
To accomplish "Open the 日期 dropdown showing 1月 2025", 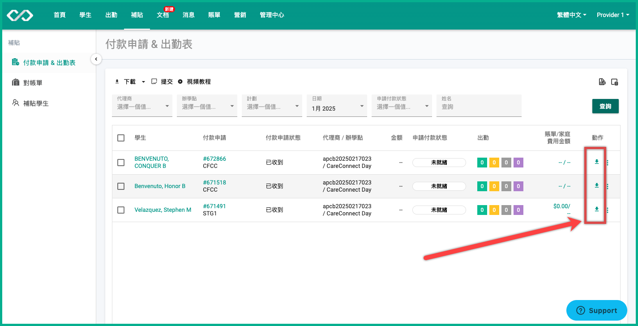I will tap(337, 106).
